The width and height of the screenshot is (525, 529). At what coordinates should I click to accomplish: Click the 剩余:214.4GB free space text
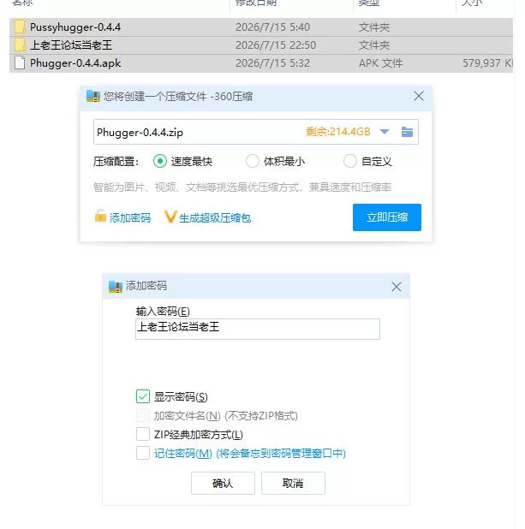click(338, 132)
